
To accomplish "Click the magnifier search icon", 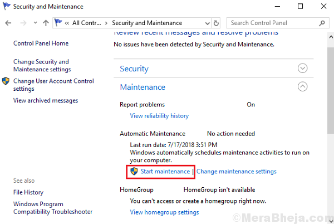I will tap(322, 23).
